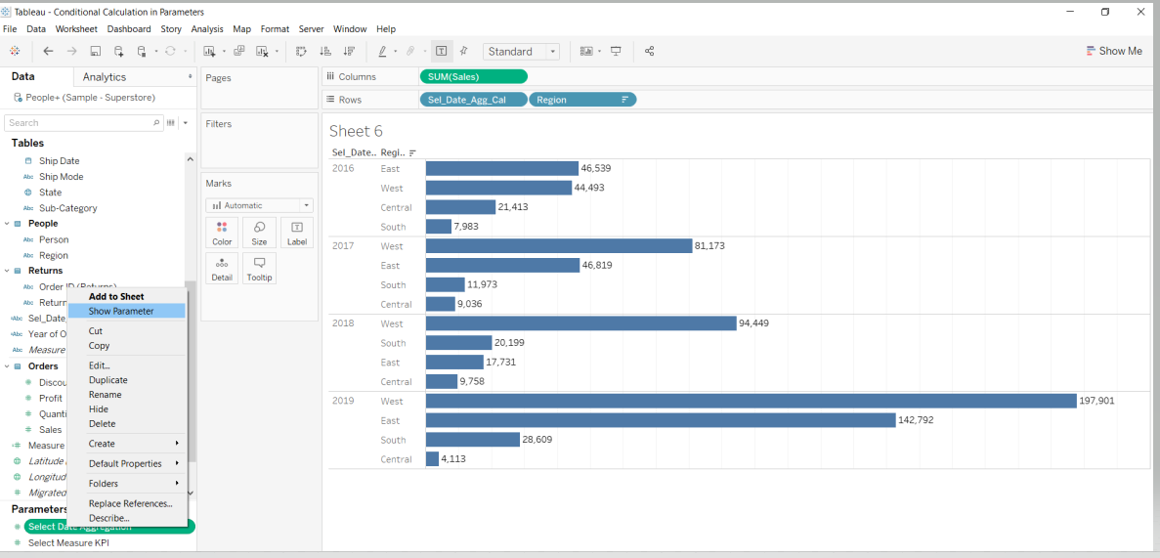Open the Worksheet menu
Image resolution: width=1160 pixels, height=558 pixels.
pos(76,29)
